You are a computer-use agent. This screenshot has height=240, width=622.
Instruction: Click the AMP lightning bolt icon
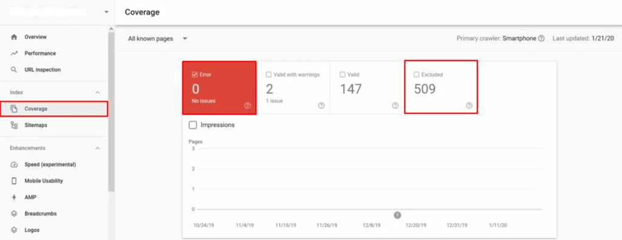(x=14, y=197)
